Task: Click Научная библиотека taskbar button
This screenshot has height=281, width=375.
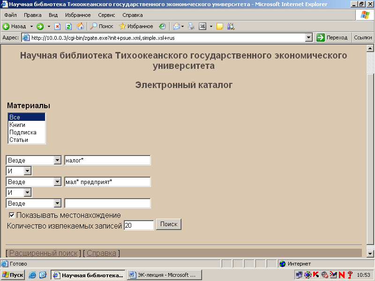Action: point(88,275)
